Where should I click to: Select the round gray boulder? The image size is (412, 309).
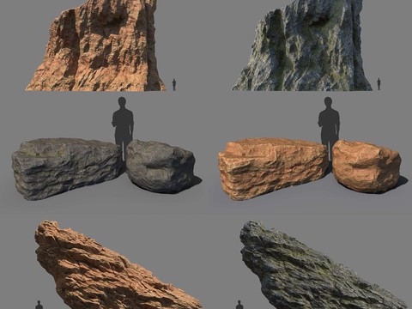(161, 166)
